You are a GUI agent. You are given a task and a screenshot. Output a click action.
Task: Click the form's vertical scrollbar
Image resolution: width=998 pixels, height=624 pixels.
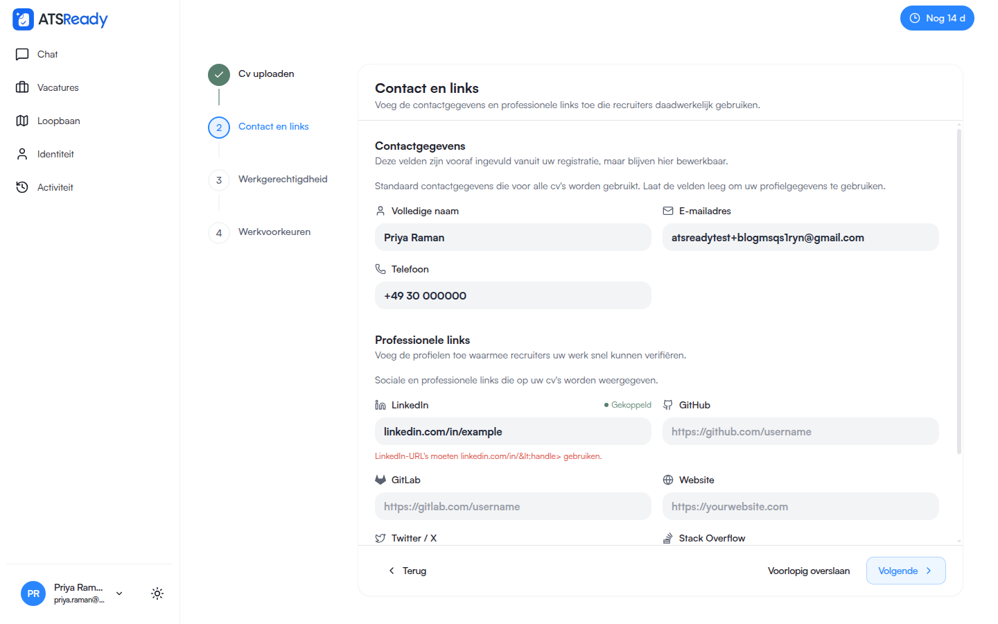[959, 291]
